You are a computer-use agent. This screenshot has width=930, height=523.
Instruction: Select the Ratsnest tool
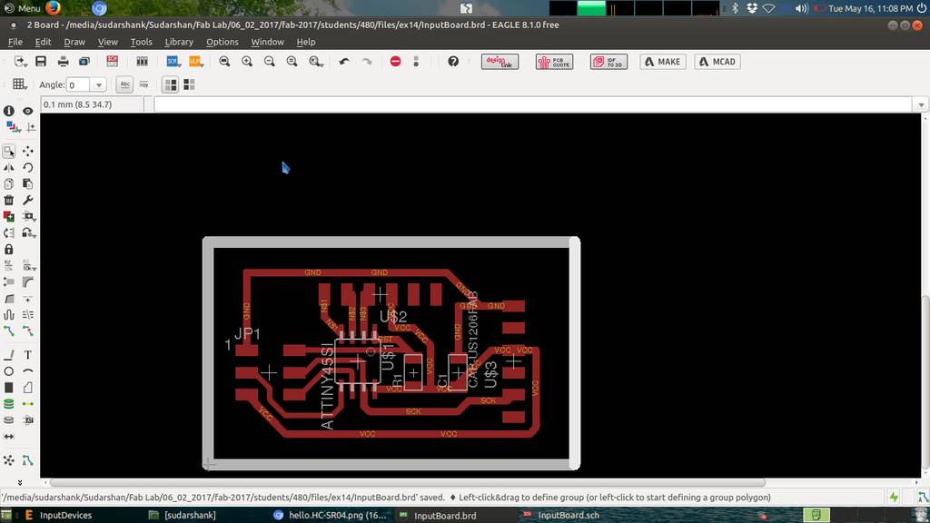point(9,460)
